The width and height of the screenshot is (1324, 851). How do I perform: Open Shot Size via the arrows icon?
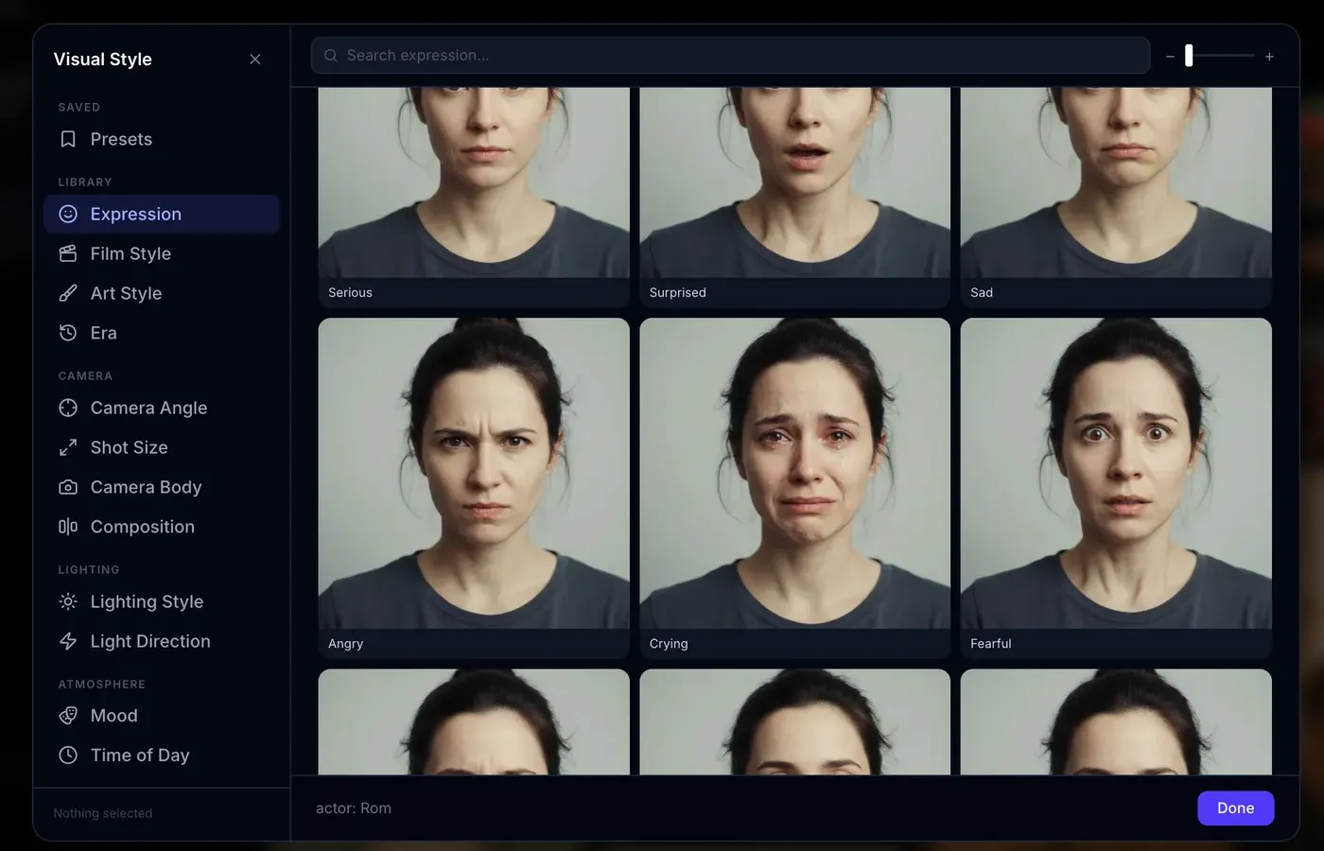(67, 447)
